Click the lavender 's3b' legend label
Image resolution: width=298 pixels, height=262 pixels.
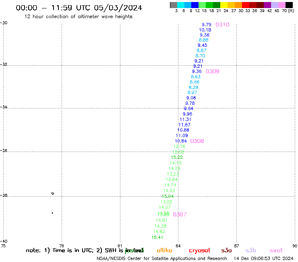(x=250, y=250)
